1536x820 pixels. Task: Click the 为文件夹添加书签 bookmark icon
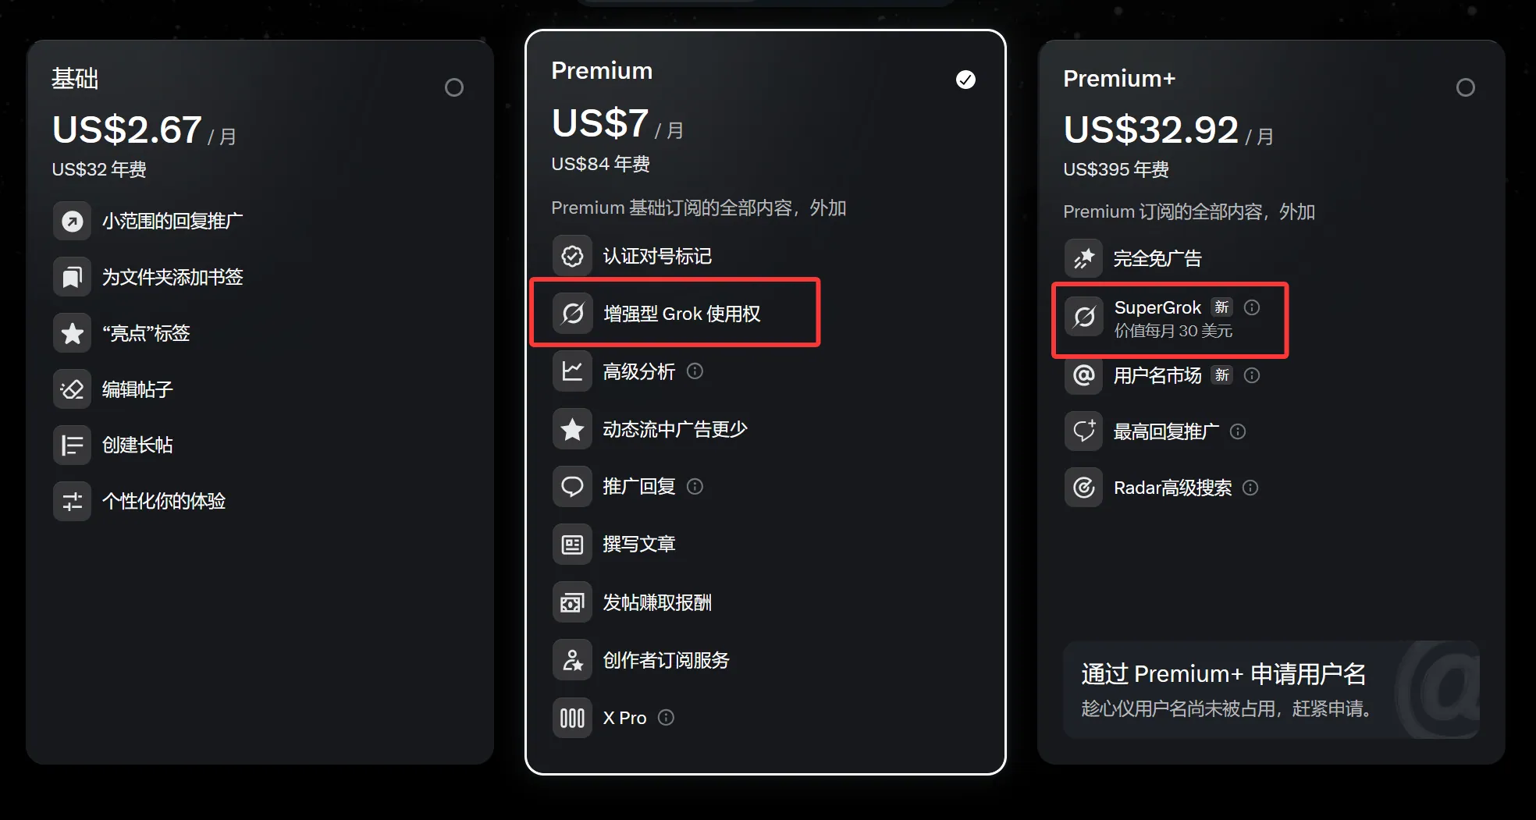click(x=72, y=276)
